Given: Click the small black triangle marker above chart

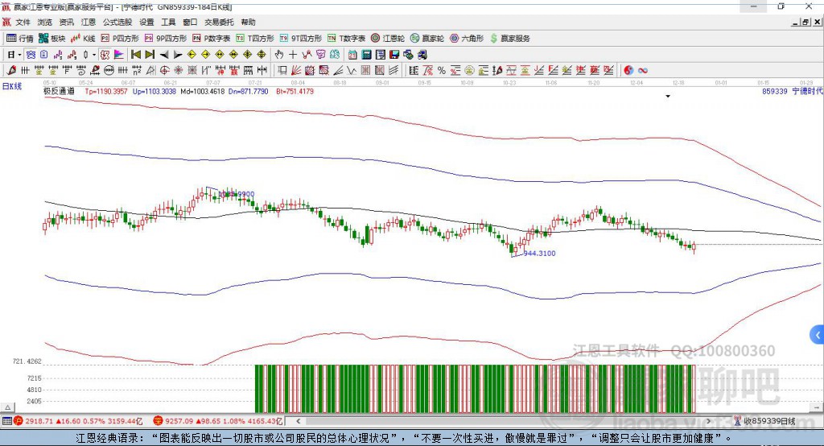Looking at the screenshot, I should [x=668, y=97].
